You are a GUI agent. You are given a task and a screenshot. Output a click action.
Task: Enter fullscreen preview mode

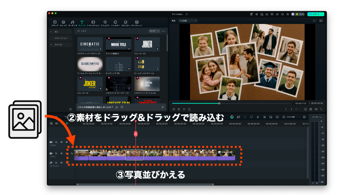pos(321,109)
